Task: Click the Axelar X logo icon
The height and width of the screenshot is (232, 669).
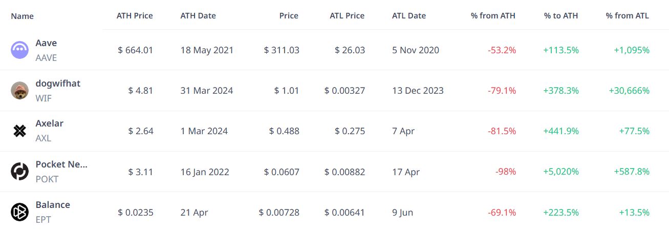Action: click(19, 131)
